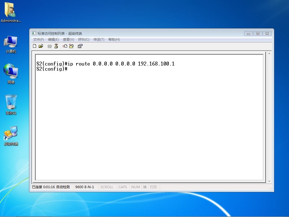Open the 呼叫(C) menu
289x217 pixels.
[84, 40]
